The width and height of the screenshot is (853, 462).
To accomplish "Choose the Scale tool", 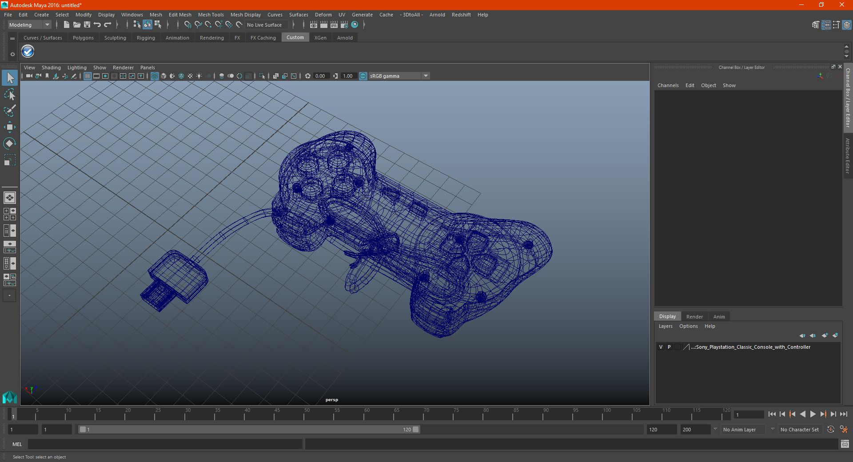I will coord(10,159).
